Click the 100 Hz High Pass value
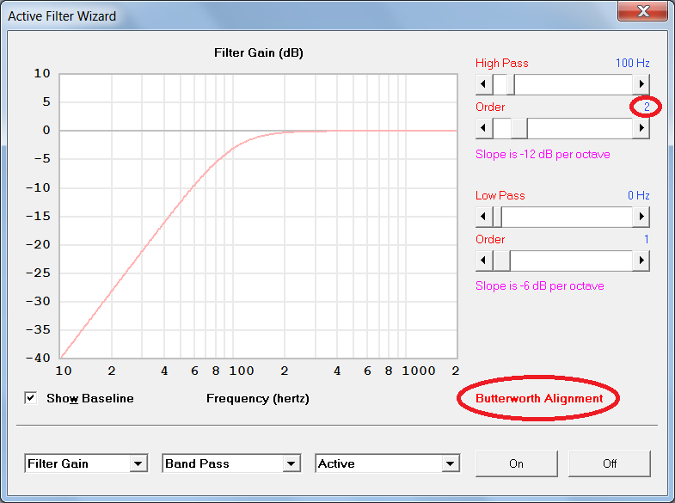This screenshot has height=503, width=675. tap(632, 64)
